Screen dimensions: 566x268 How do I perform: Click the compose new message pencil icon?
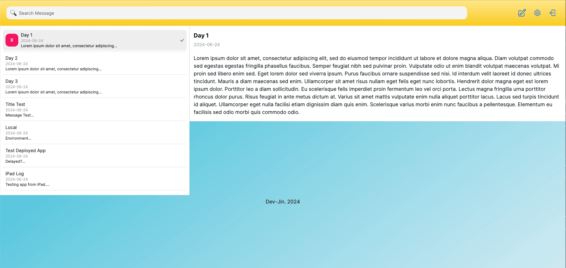522,13
